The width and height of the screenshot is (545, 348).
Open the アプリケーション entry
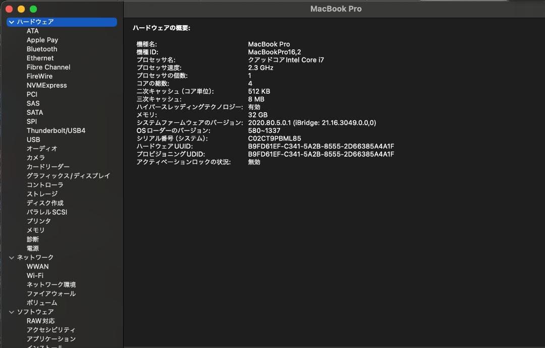(51, 339)
